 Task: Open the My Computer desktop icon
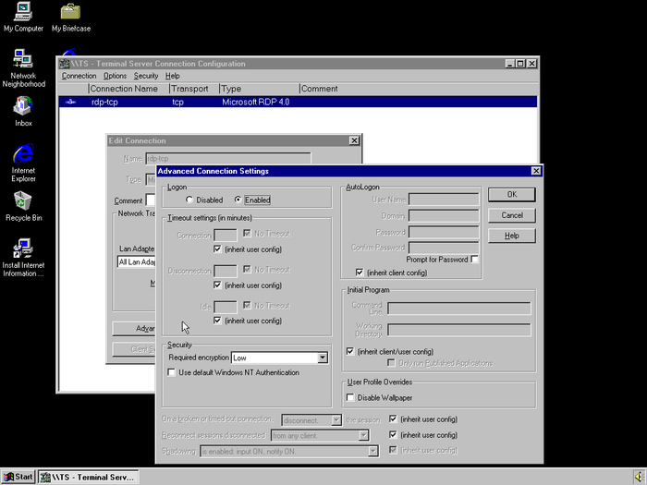tap(23, 13)
